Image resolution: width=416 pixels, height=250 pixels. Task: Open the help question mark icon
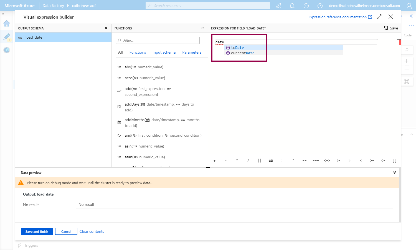click(x=320, y=6)
